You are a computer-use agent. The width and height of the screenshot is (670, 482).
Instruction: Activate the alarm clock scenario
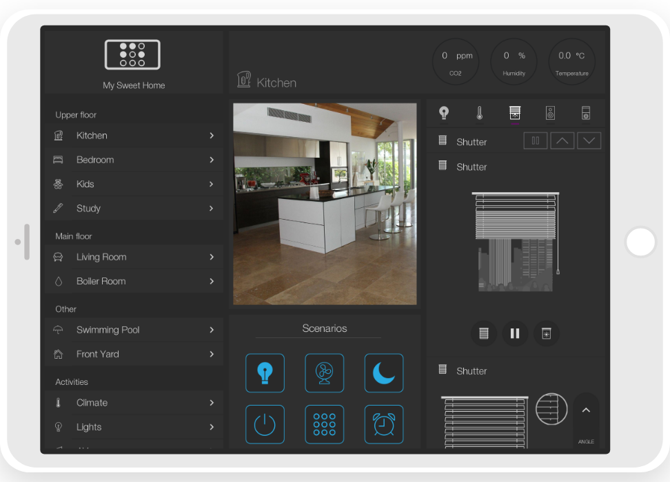click(383, 424)
